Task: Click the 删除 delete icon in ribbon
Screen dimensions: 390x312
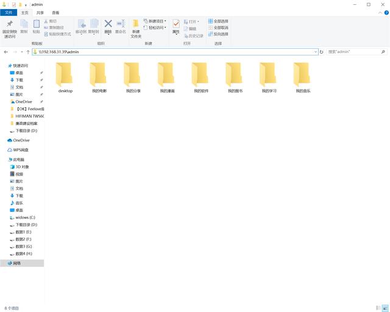Action: [108, 26]
